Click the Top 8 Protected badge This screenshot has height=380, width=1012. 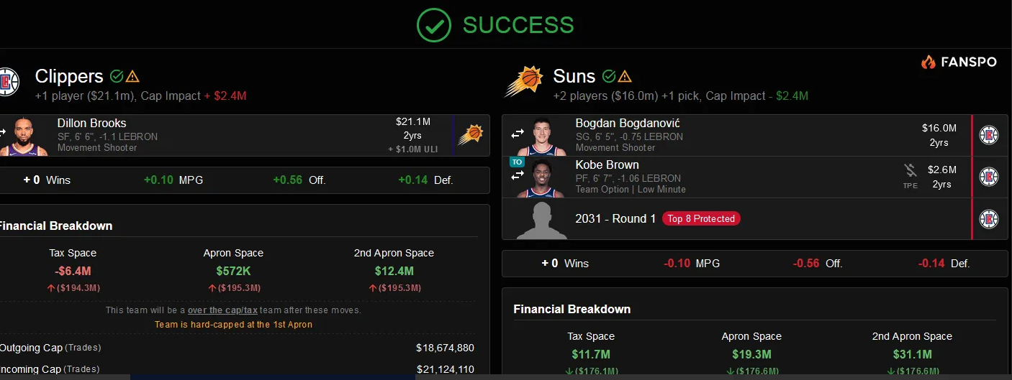click(x=701, y=218)
